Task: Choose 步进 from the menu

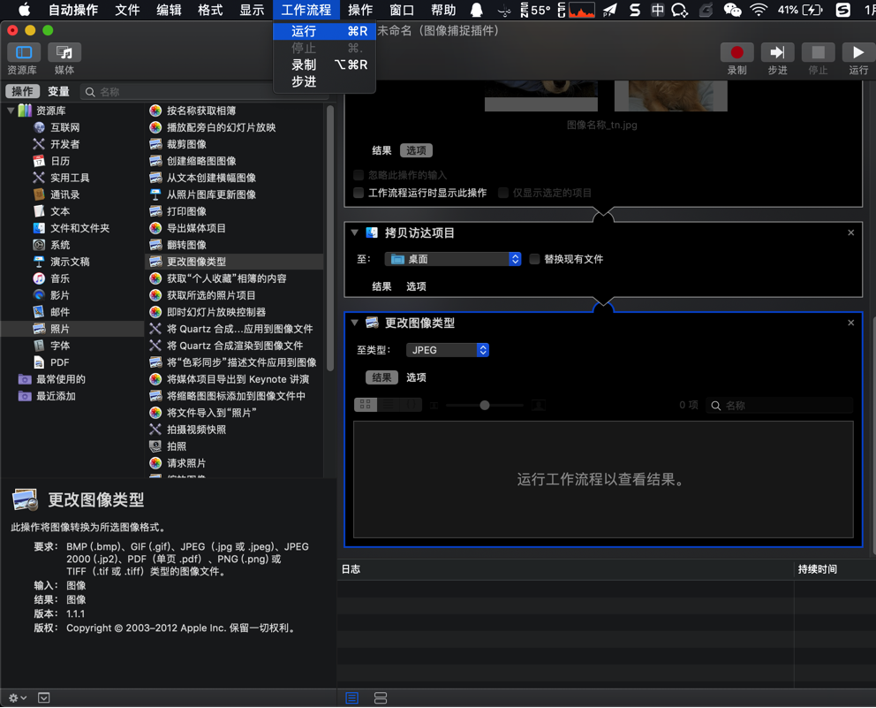Action: (x=324, y=81)
